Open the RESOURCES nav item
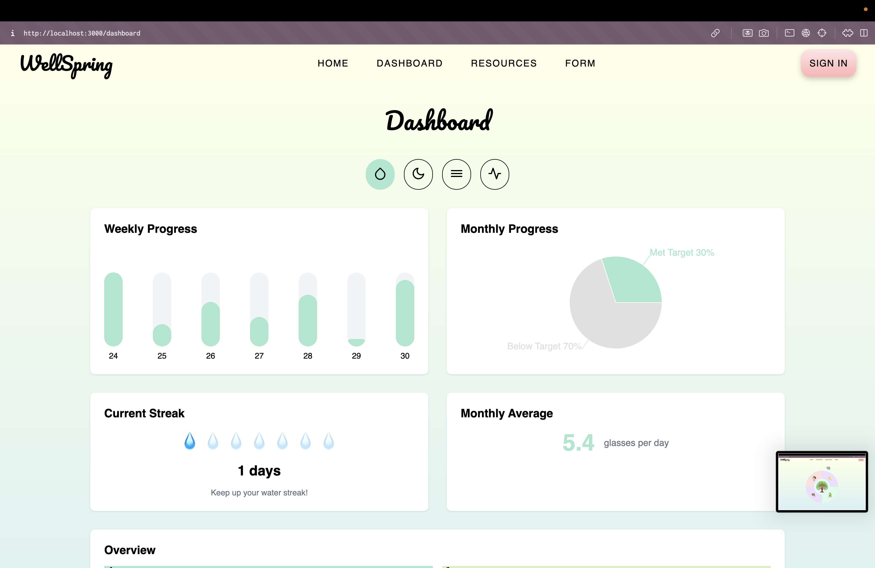The width and height of the screenshot is (875, 568). 504,63
